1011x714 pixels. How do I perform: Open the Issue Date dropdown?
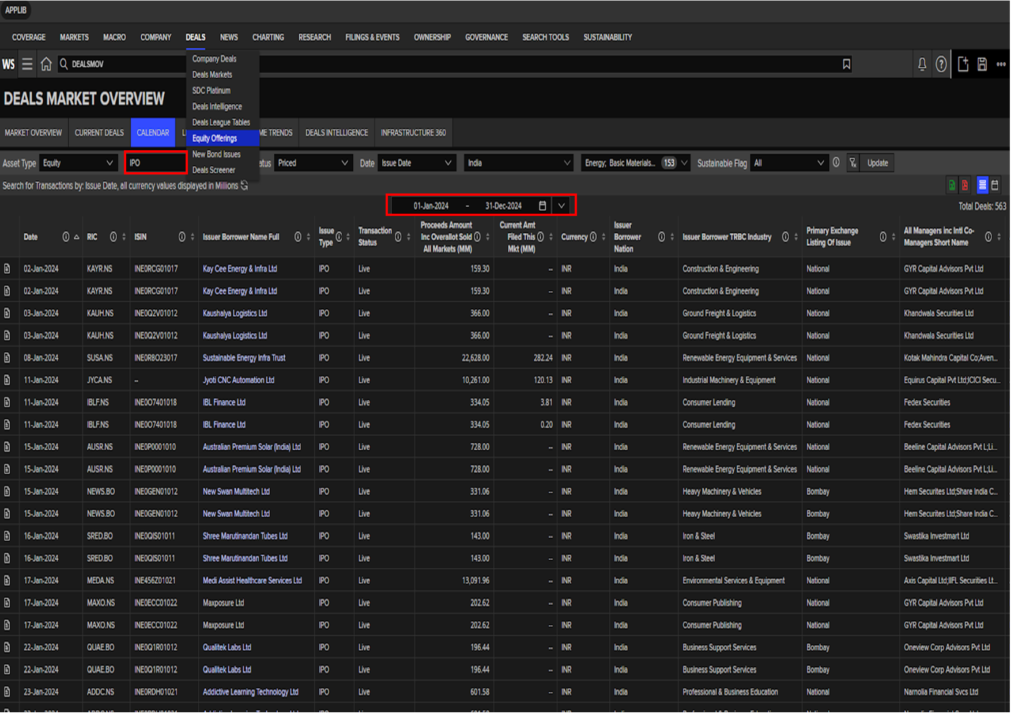pyautogui.click(x=416, y=163)
